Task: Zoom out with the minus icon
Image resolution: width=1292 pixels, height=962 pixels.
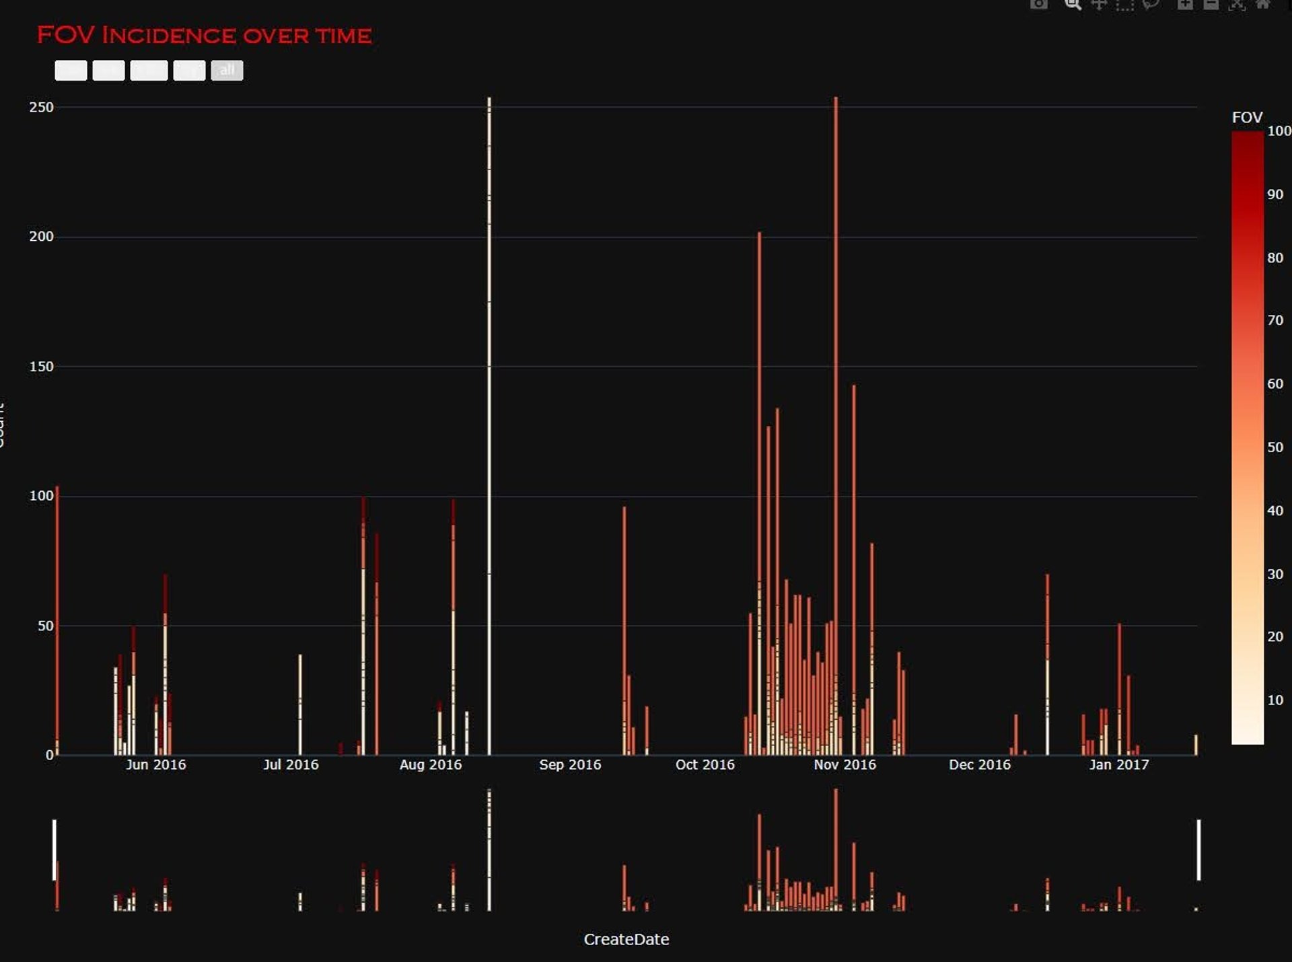Action: [x=1211, y=4]
